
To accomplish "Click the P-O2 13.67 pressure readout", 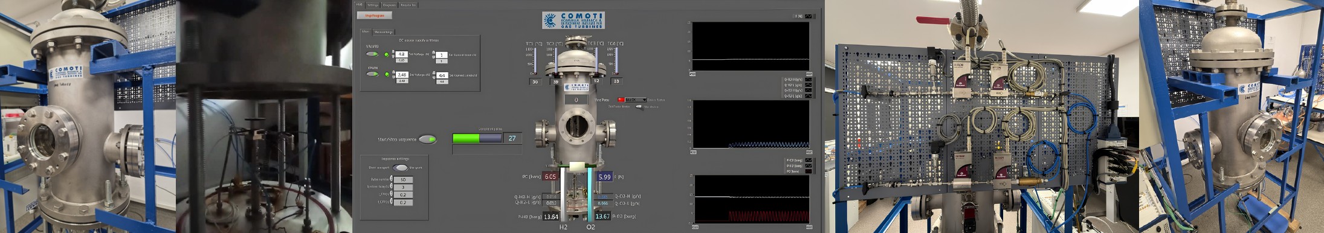I will 602,216.
